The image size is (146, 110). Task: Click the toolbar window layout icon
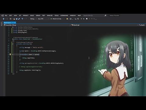pos(71,19)
